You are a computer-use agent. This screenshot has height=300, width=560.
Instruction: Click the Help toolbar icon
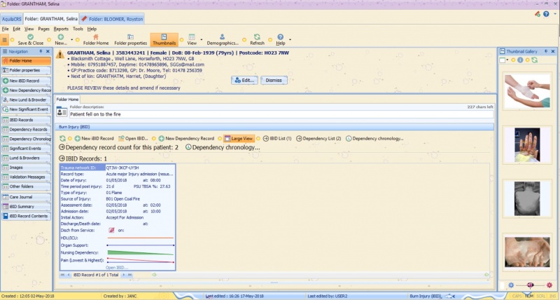[x=281, y=40]
